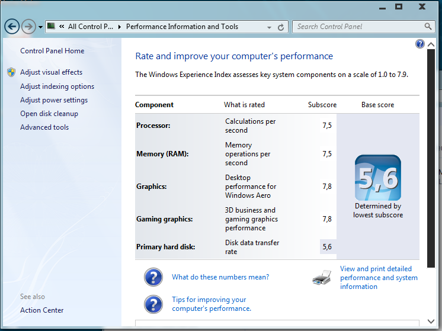Close the Performance Information window

pyautogui.click(x=422, y=7)
